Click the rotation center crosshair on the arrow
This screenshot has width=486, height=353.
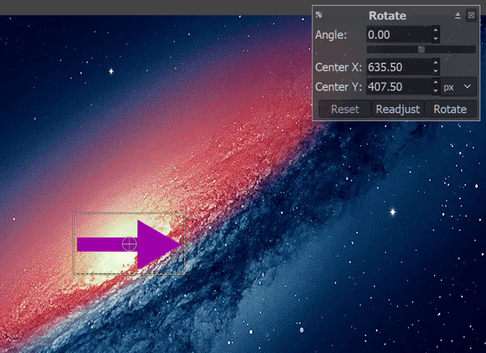[129, 244]
